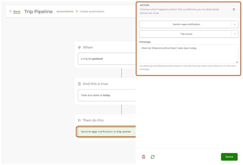Click the resize handle of the Message box
243x165 pixels.
[x=237, y=62]
